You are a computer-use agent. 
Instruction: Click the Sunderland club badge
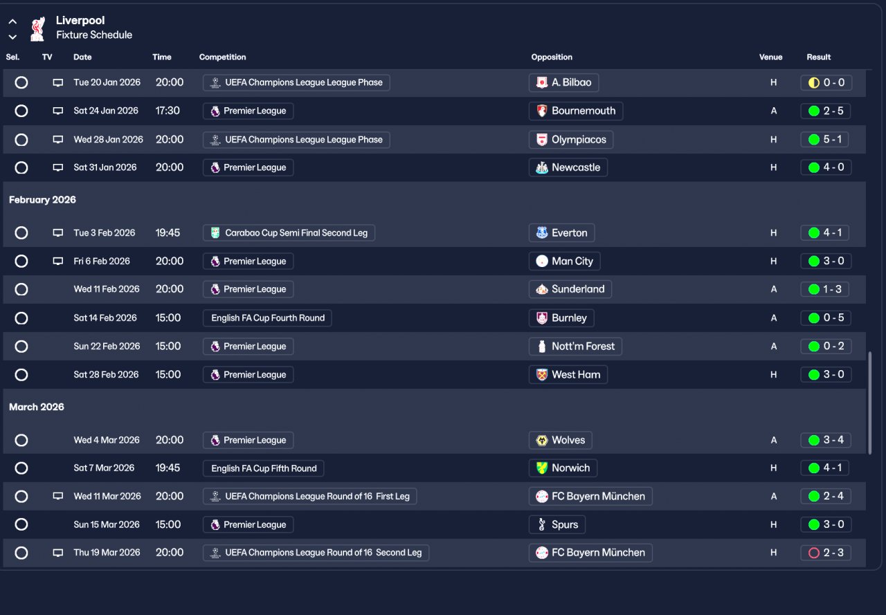click(x=542, y=289)
